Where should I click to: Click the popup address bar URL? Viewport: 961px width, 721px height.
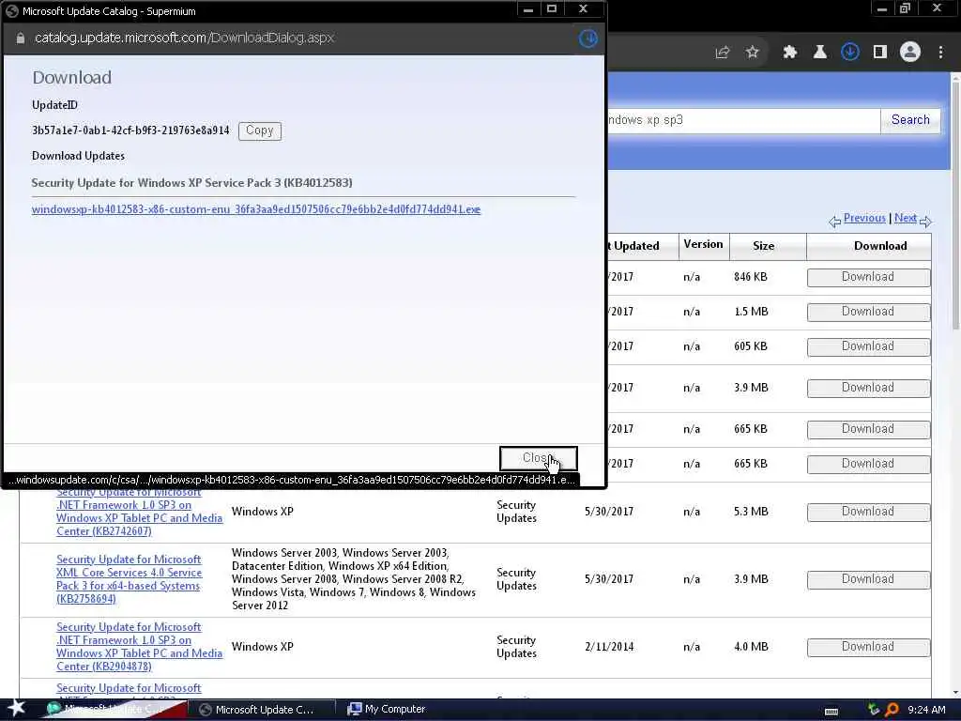[x=185, y=38]
